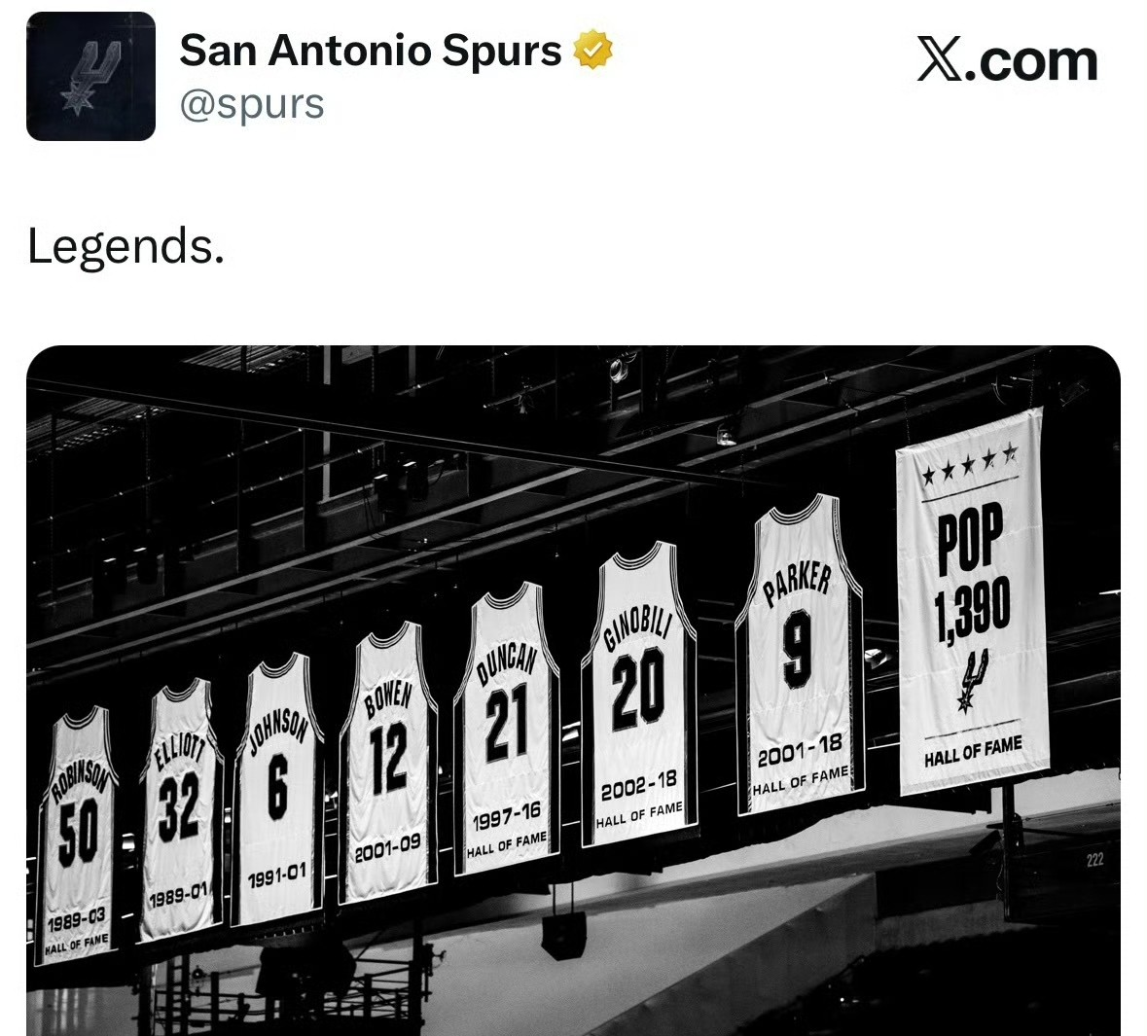Click the X.com logo

click(x=1007, y=60)
